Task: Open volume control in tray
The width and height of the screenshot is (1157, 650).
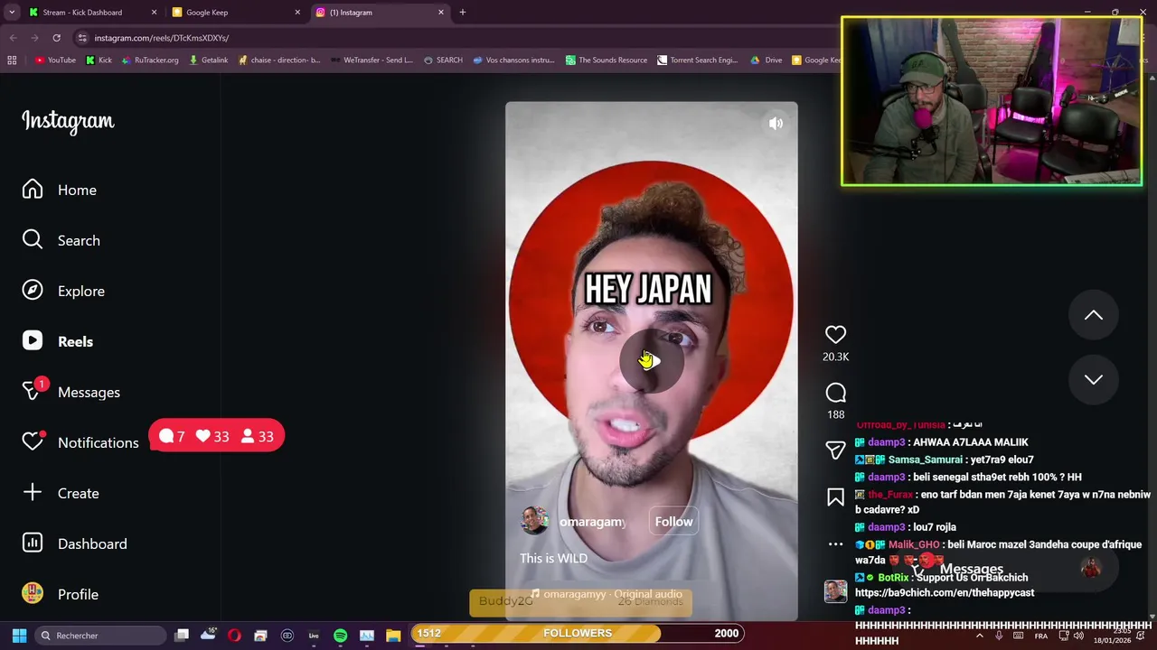Action: [x=1077, y=636]
